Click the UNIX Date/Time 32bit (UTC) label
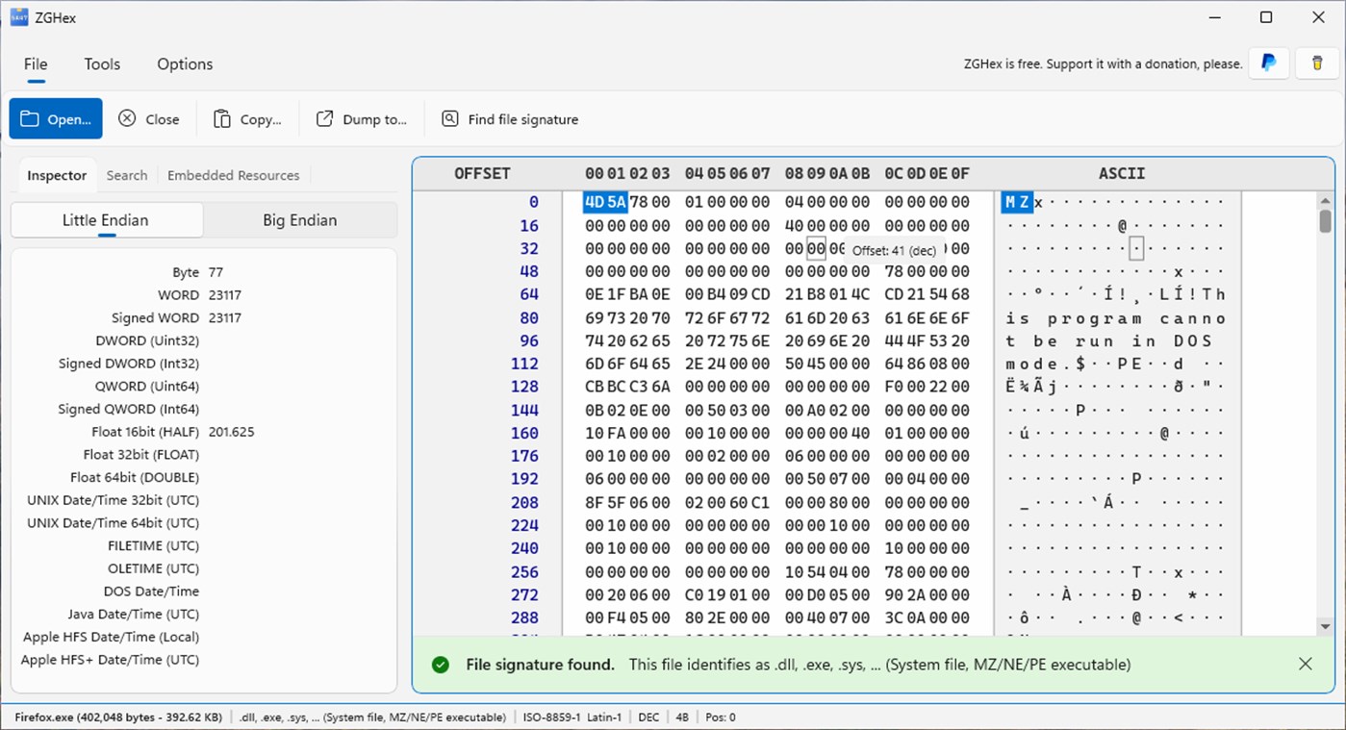 tap(114, 500)
